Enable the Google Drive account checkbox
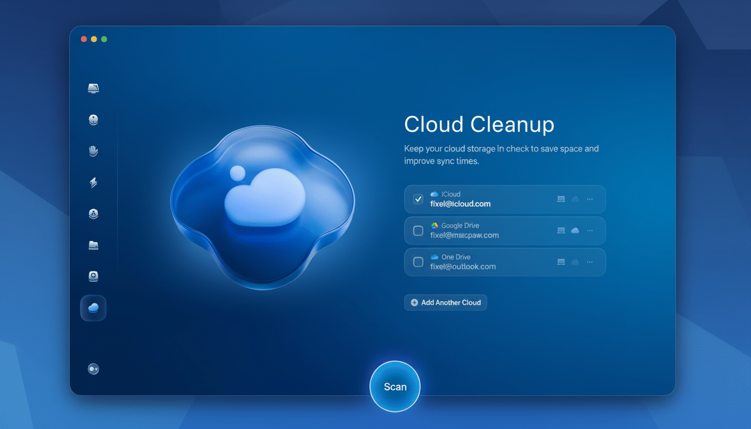751x429 pixels. coord(417,230)
